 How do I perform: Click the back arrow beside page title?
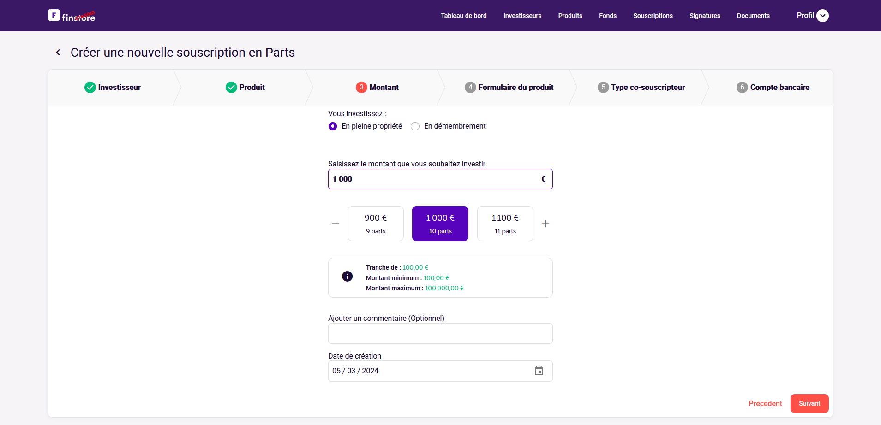click(x=58, y=53)
